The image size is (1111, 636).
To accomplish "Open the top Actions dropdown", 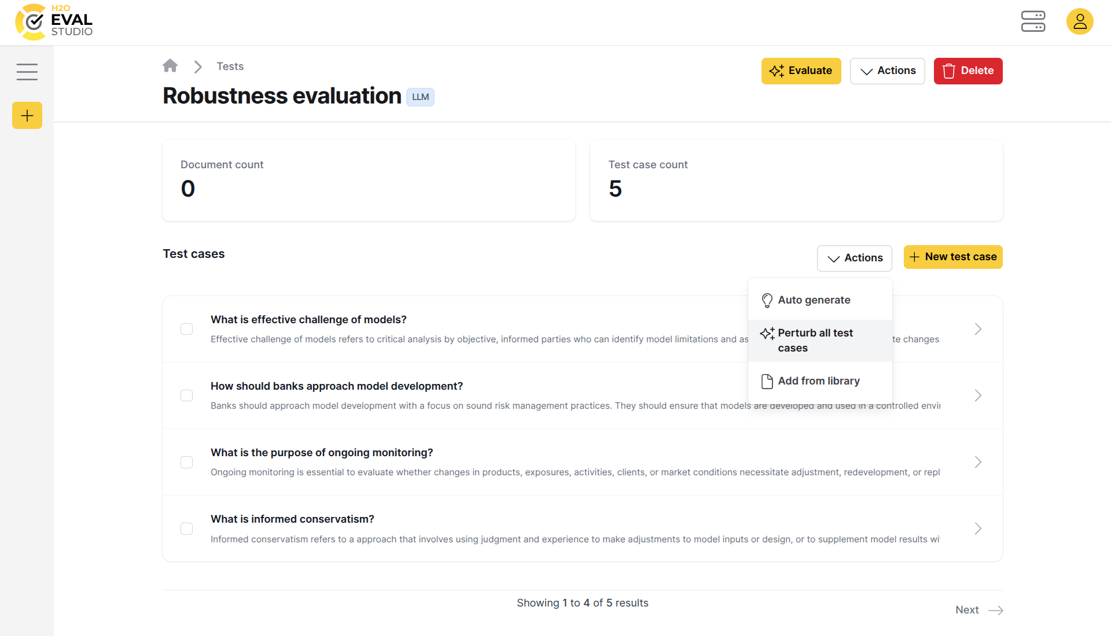I will click(887, 71).
